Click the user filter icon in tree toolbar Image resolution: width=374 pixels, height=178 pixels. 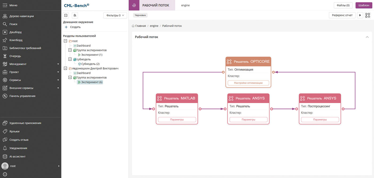pyautogui.click(x=75, y=15)
